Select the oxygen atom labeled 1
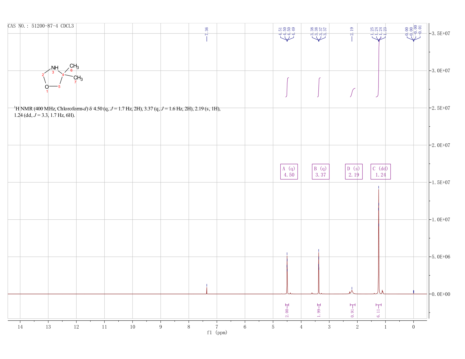 pos(47,87)
